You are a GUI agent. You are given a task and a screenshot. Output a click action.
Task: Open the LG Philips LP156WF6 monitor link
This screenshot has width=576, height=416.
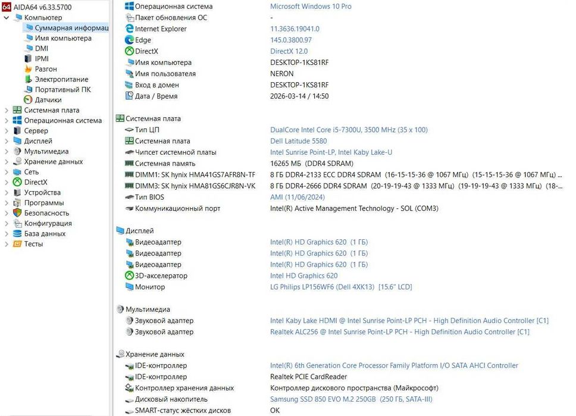[x=341, y=287]
